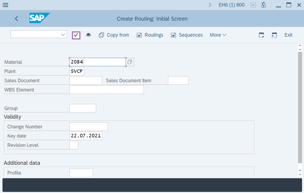Open the GUI options hamburger menu
The image size is (304, 193).
click(x=5, y=5)
